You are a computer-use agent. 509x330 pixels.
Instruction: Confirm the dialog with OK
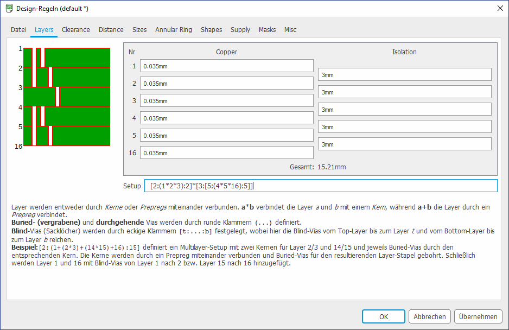[384, 316]
